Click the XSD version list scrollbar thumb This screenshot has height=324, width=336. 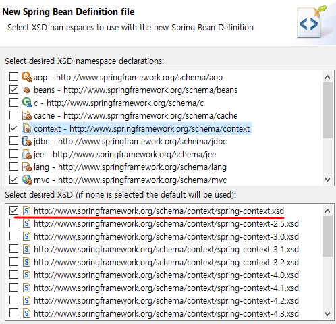click(327, 236)
